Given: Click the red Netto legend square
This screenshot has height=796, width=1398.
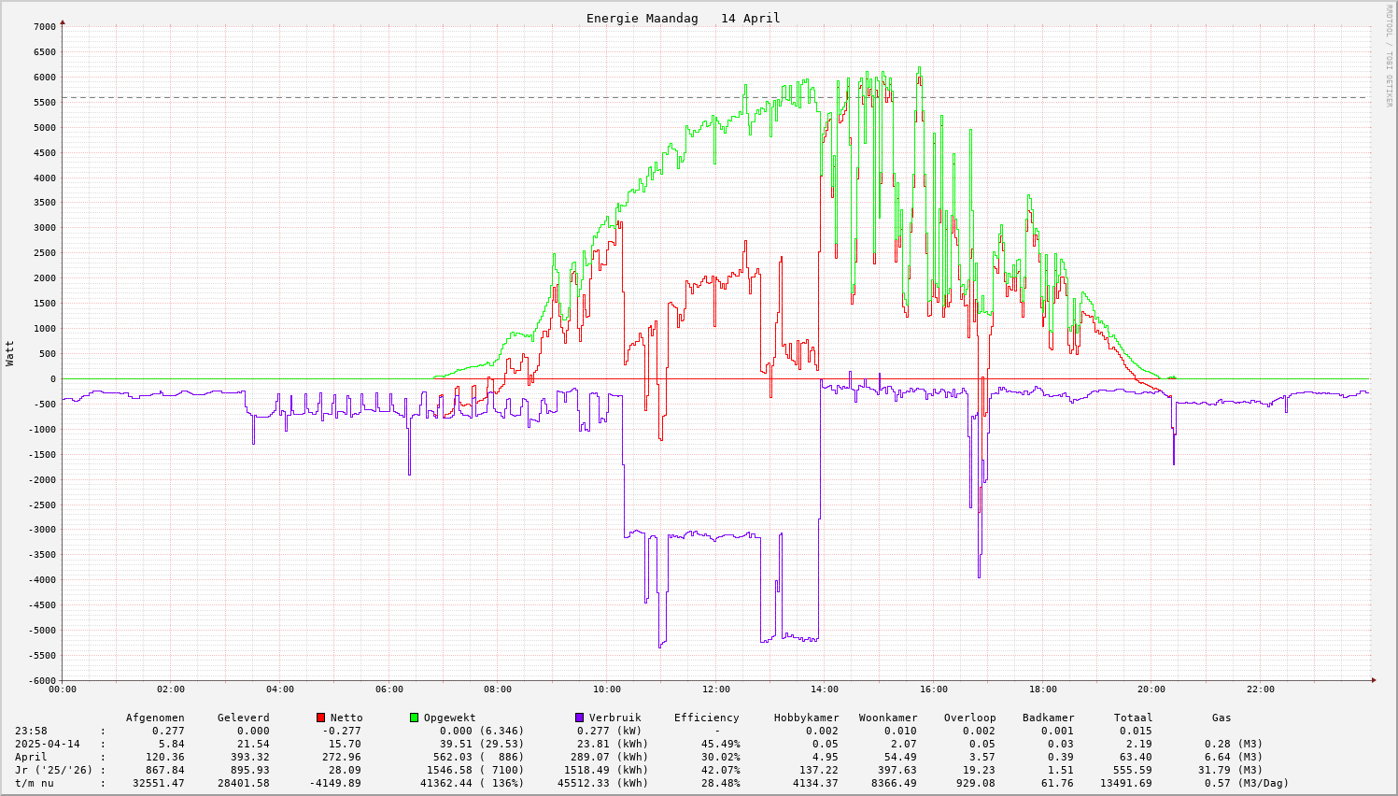Looking at the screenshot, I should [x=321, y=718].
